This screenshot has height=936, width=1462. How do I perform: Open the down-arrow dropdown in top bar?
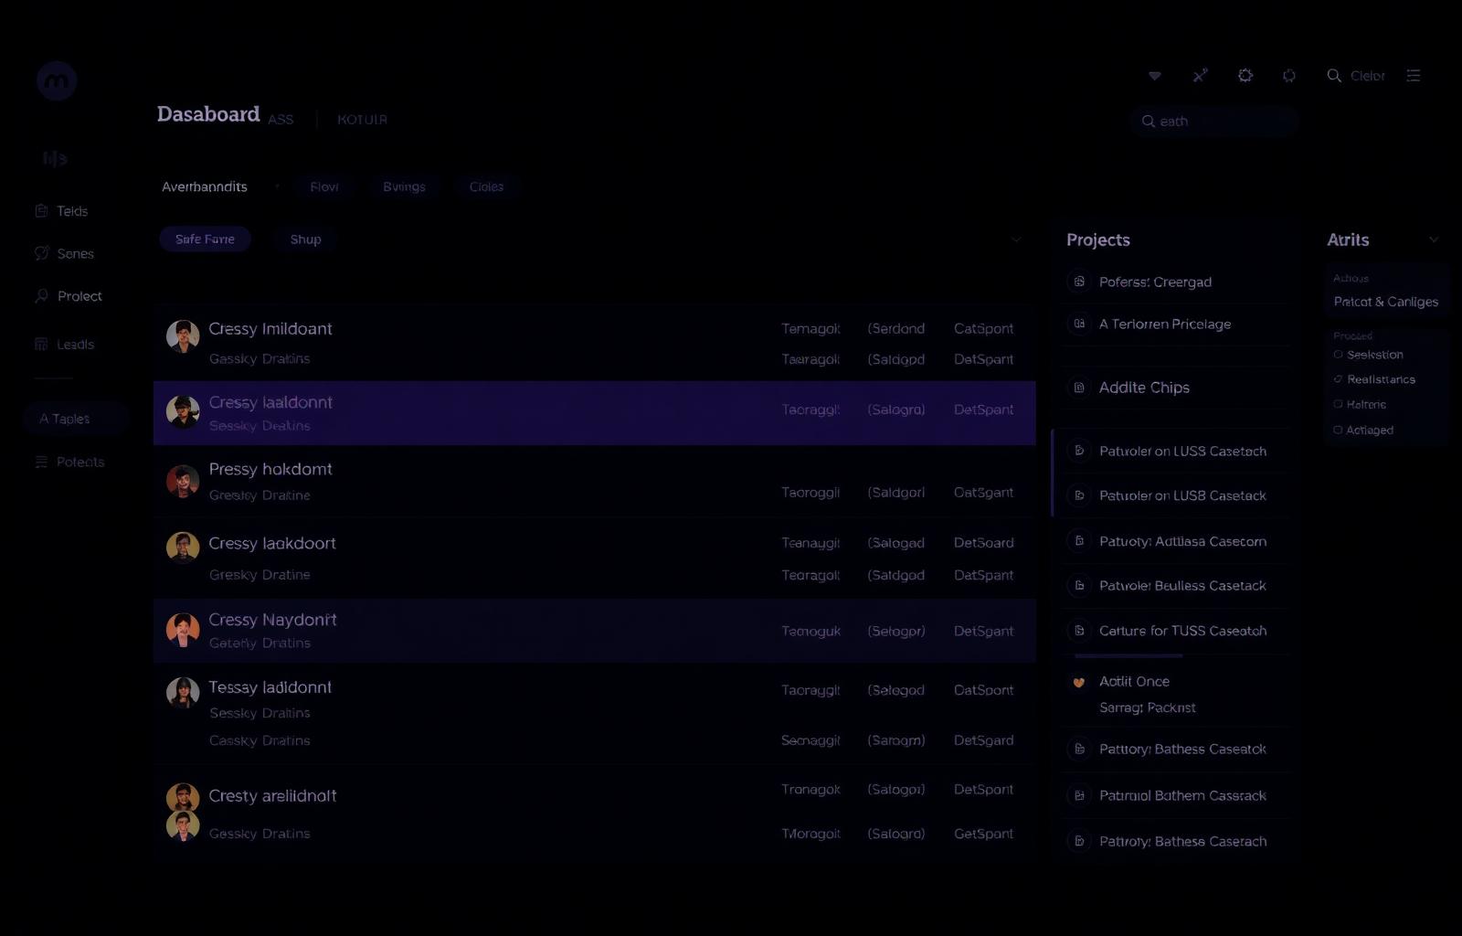click(x=1155, y=76)
